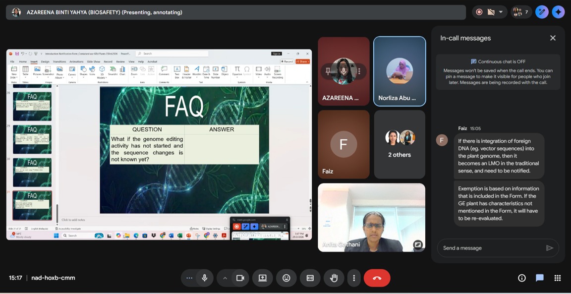Open more options three-dot menu in call bar
Viewport: 571px width, 294px height.
coord(354,278)
